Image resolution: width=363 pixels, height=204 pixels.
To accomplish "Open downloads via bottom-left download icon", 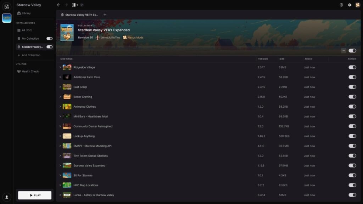I will point(7,197).
